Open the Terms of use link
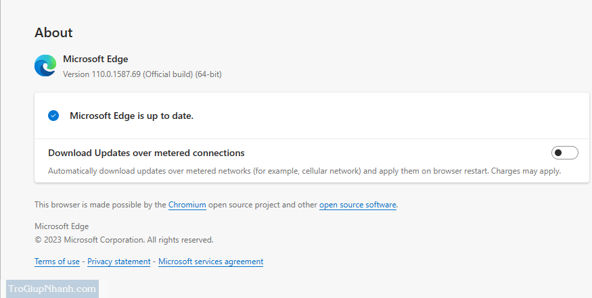592x298 pixels. pos(57,262)
